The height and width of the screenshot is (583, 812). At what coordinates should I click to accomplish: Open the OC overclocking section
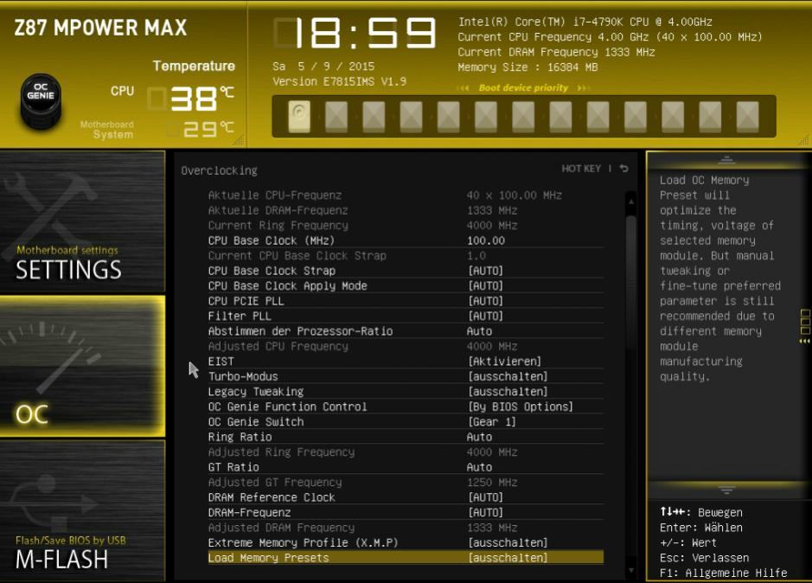point(82,366)
